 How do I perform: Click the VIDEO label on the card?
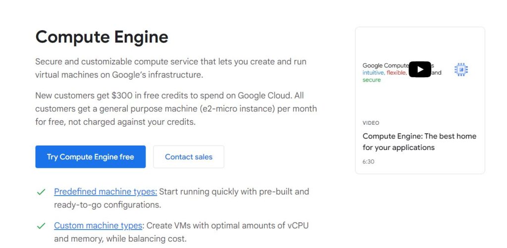(371, 123)
